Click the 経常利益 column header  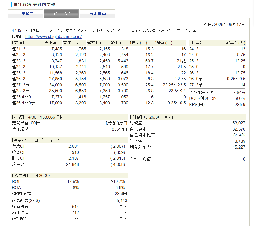coord(95,43)
